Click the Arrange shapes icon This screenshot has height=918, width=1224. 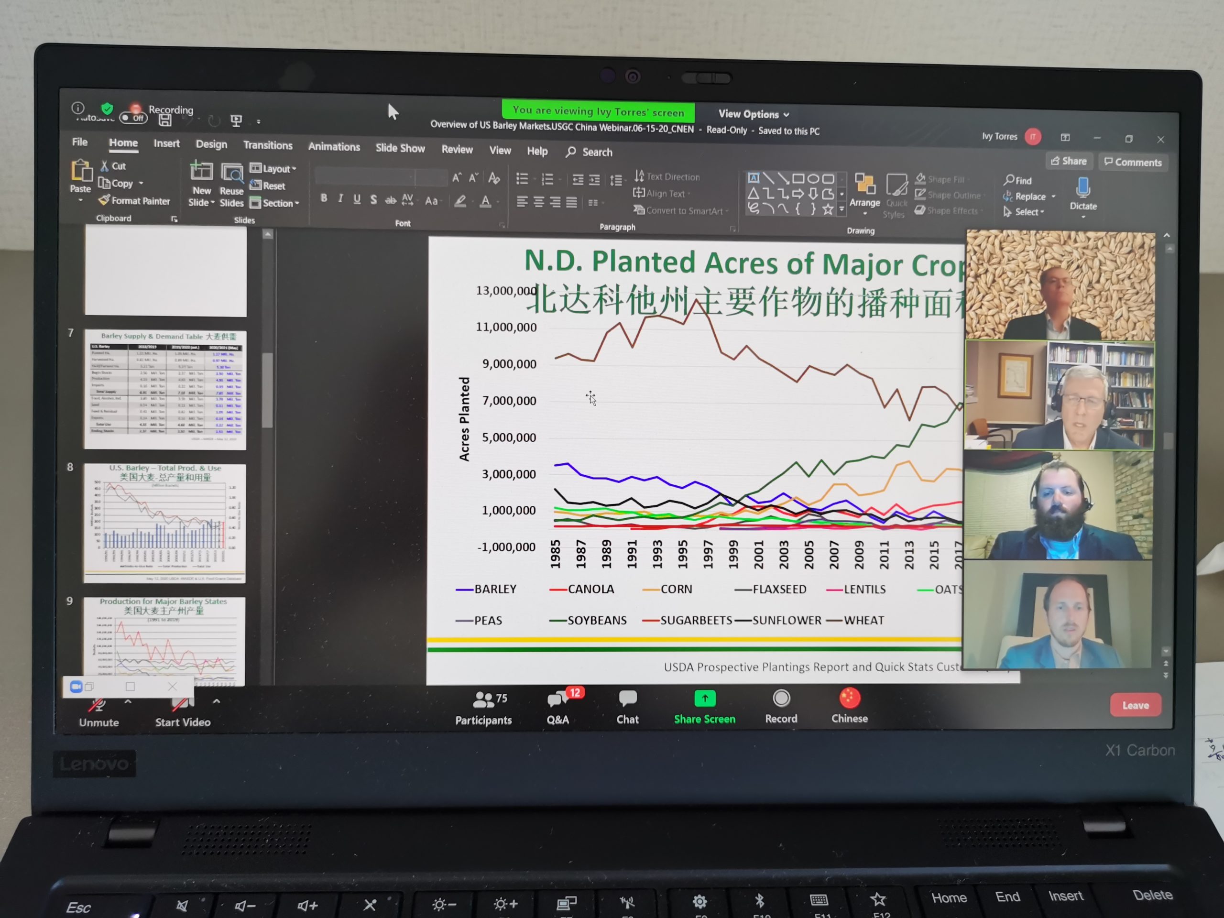[864, 185]
